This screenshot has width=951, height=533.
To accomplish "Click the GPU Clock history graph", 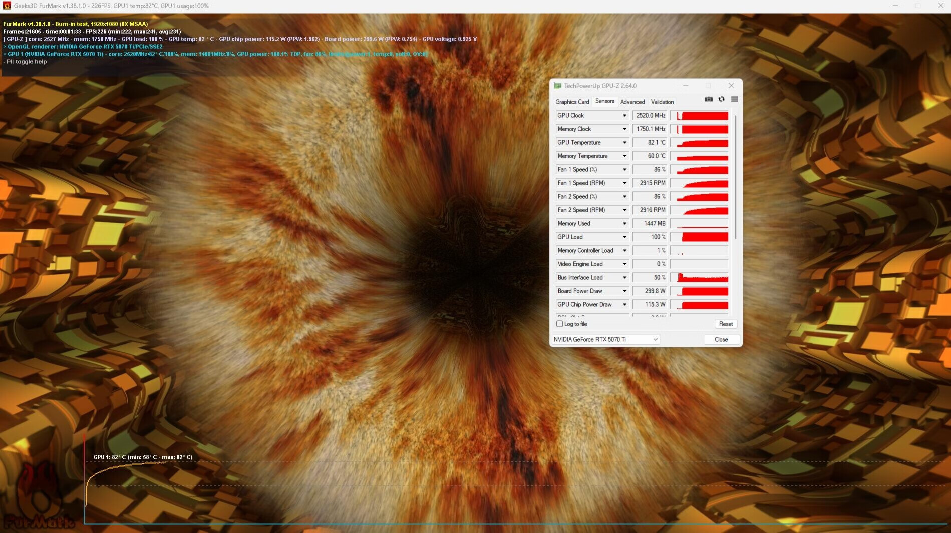I will point(699,115).
